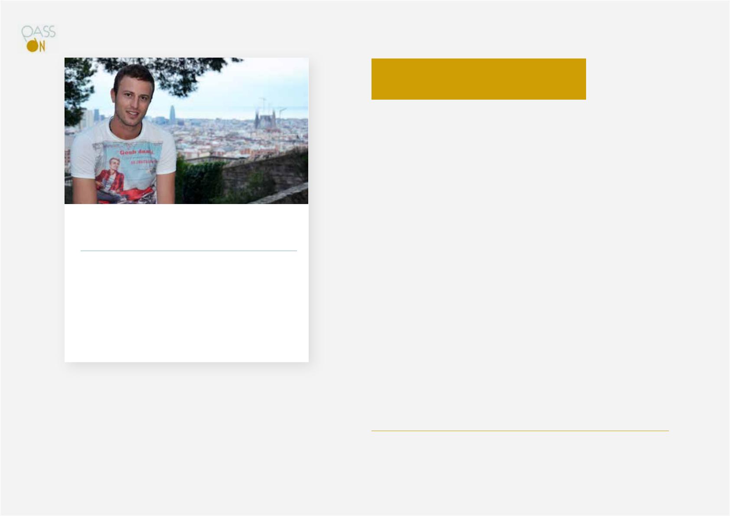The image size is (730, 516).
Task: Click the Gosh dang T-shirt print
Action: [x=139, y=157]
